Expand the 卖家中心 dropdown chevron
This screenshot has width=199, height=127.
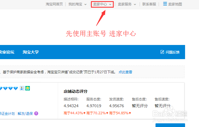pyautogui.click(x=110, y=5)
